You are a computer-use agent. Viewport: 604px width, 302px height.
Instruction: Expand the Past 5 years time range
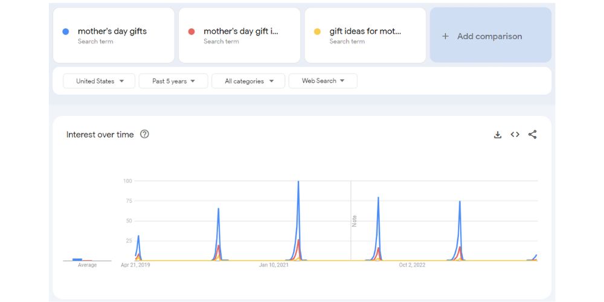click(173, 81)
